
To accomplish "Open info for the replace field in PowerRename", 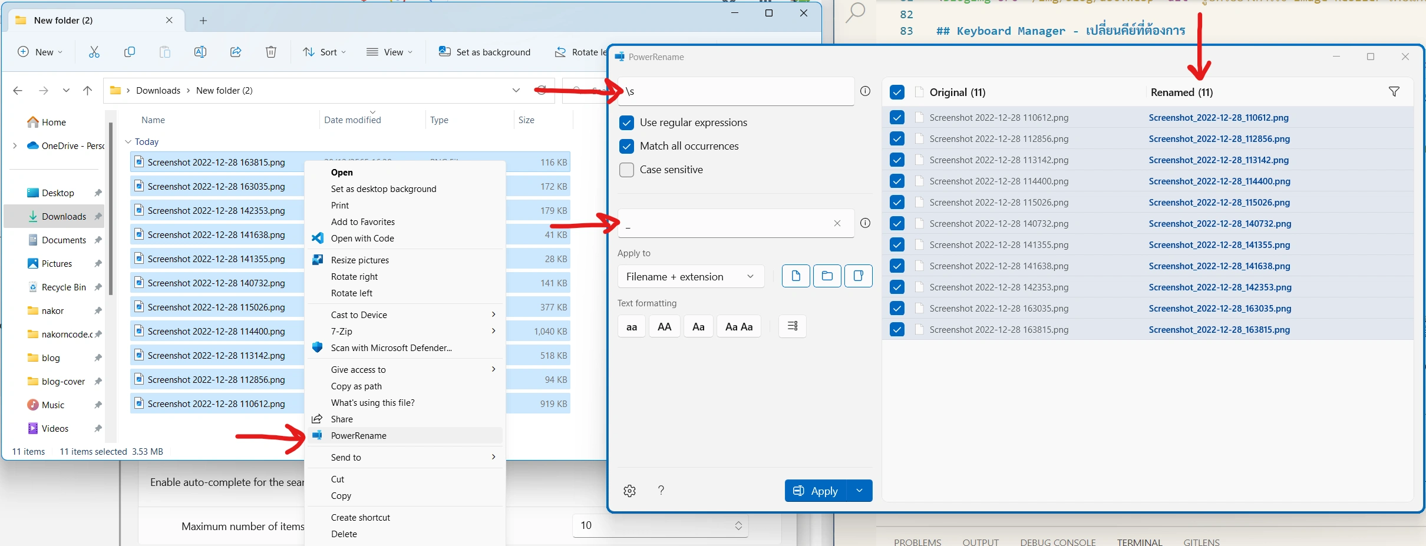I will point(865,223).
